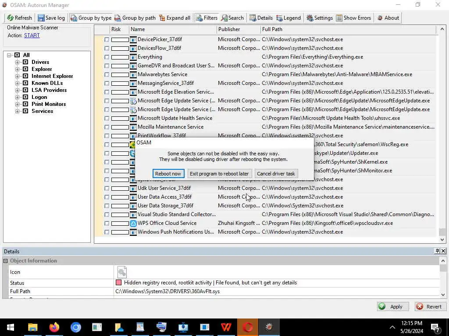449x336 pixels.
Task: Click Reboot now in the OSAM dialog
Action: tap(168, 173)
